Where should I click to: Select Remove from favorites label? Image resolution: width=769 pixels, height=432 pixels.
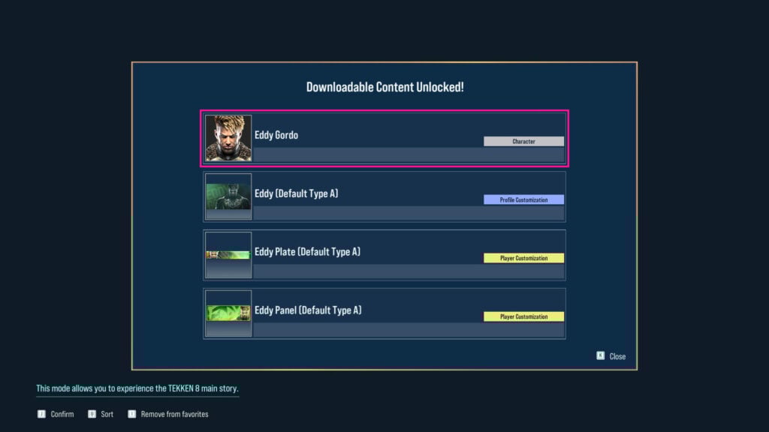(x=174, y=414)
